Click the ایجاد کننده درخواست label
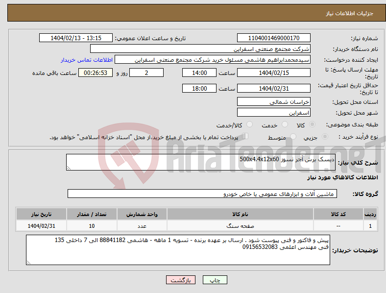The image size is (386, 293). coord(351,60)
